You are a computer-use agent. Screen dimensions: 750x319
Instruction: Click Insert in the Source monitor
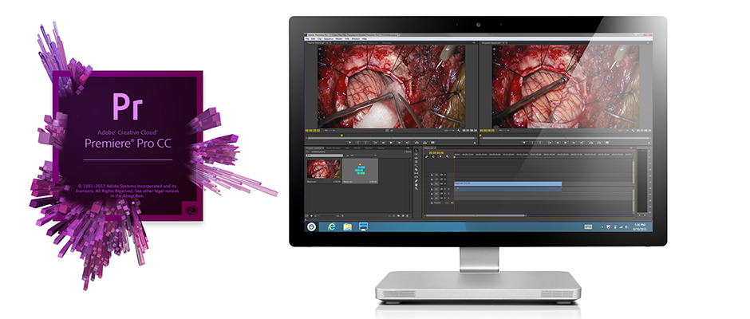416,143
